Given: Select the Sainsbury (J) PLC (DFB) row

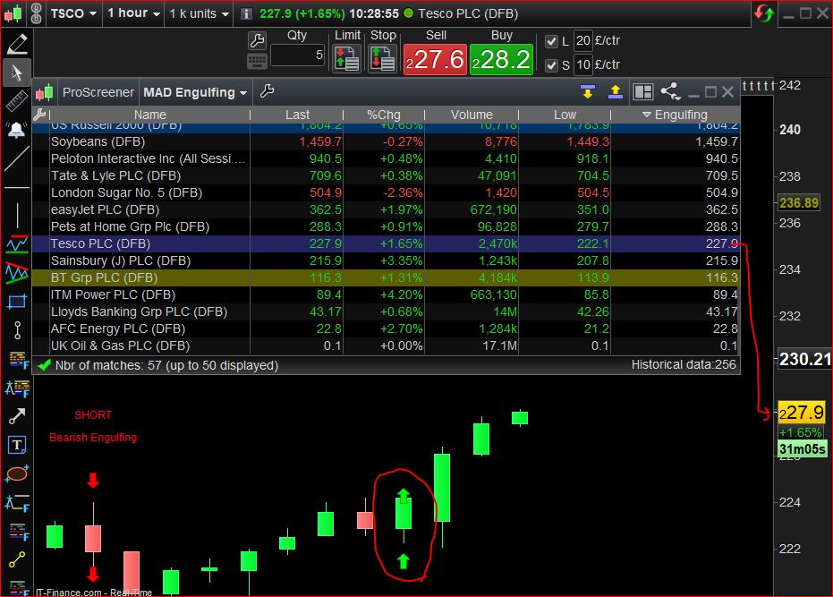Looking at the screenshot, I should pyautogui.click(x=387, y=260).
